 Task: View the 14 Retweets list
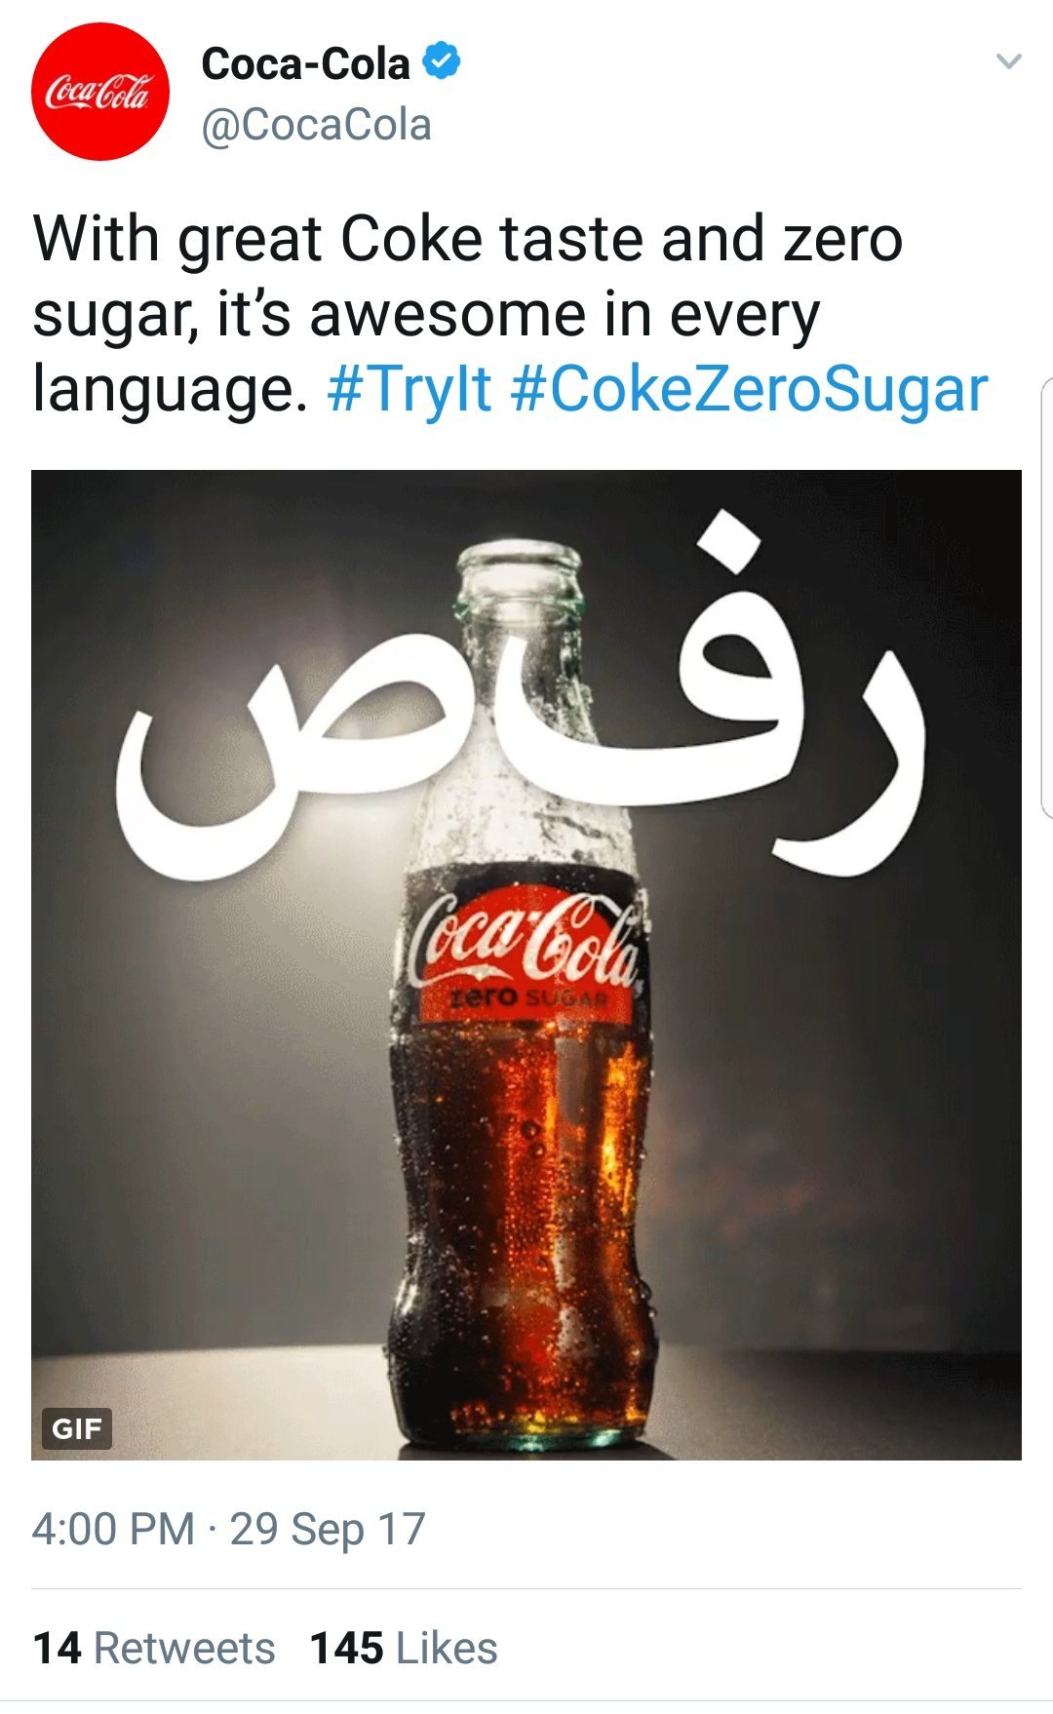pyautogui.click(x=154, y=1649)
